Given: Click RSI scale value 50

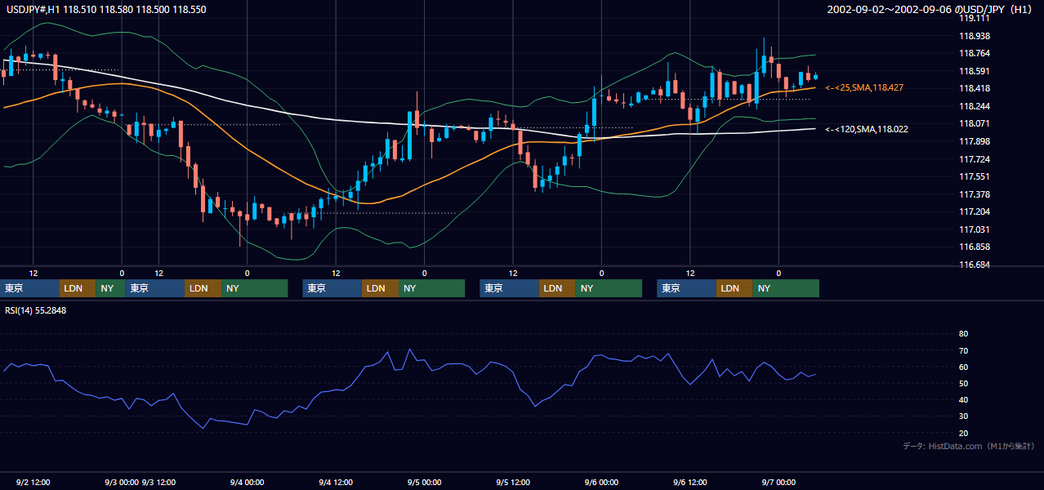Looking at the screenshot, I should click(963, 384).
